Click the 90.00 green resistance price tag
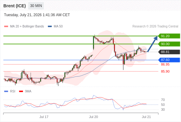The image size is (181, 122). pos(169,44)
